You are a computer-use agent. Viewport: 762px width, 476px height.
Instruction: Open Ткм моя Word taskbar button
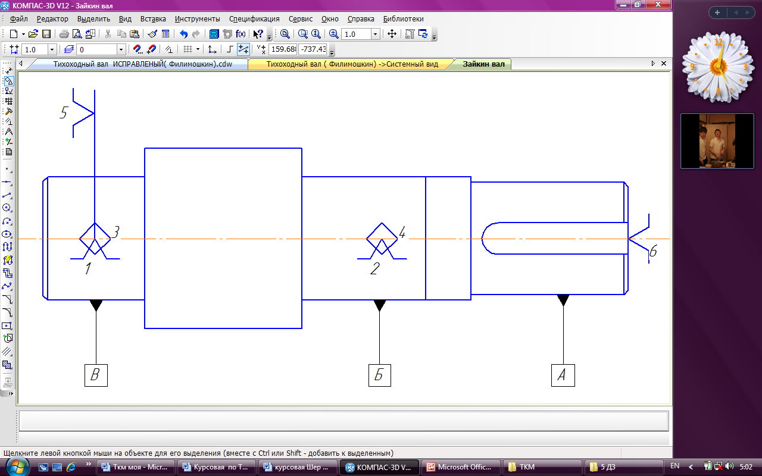pos(136,467)
